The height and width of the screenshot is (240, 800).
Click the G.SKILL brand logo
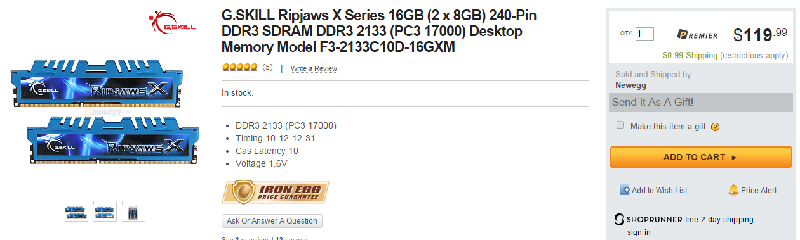pyautogui.click(x=172, y=22)
